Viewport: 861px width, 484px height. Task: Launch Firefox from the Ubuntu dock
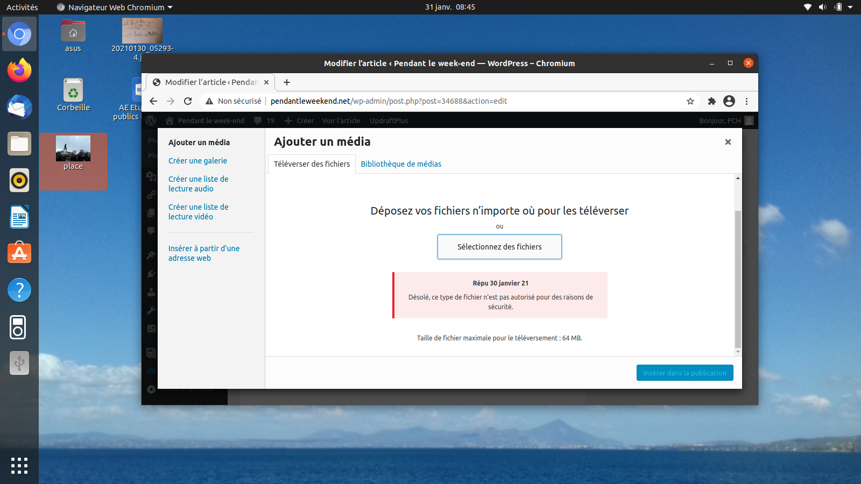click(19, 70)
